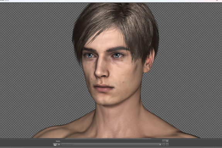Focus the render Name input field
The width and height of the screenshot is (222, 148).
[x=112, y=141]
